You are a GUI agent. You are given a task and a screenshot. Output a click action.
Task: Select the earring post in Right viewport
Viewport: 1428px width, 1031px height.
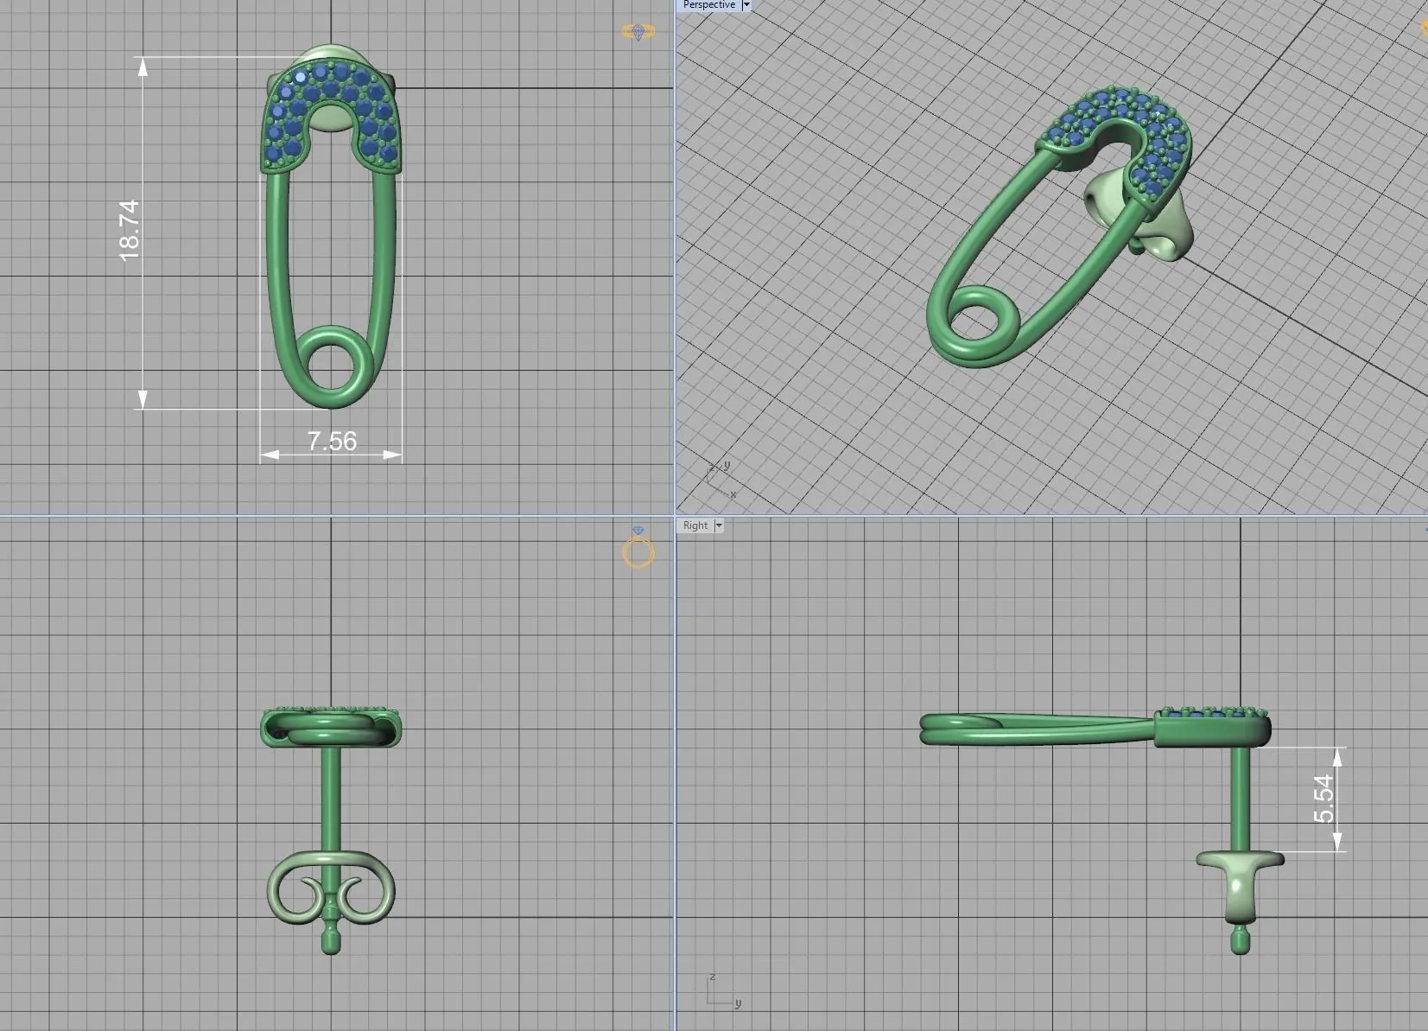[x=1240, y=799]
